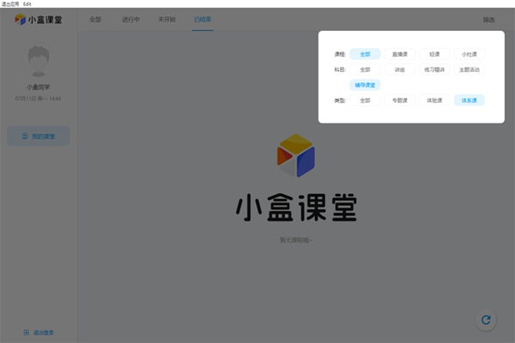The width and height of the screenshot is (515, 343).
Task: Open the Edit menu
Action: [27, 3]
